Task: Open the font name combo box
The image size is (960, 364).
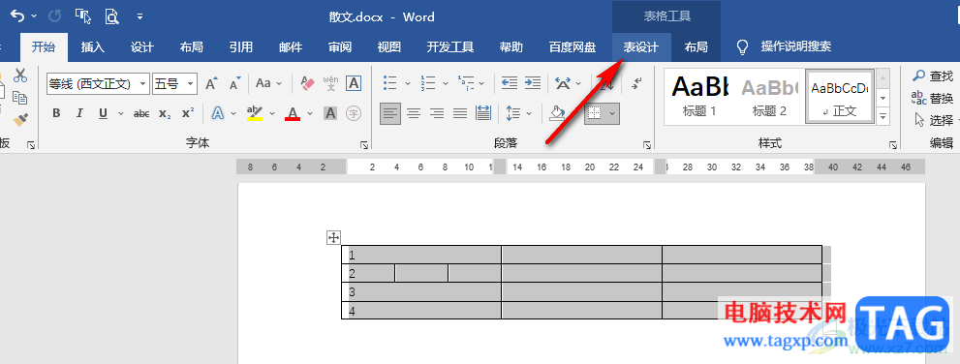Action: (x=98, y=84)
